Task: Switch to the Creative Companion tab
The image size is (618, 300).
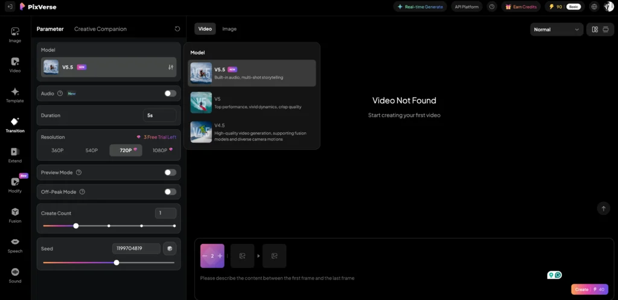Action: (101, 29)
